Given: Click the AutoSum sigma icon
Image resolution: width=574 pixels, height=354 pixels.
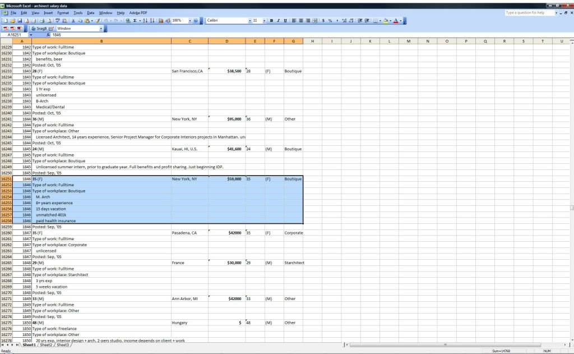Looking at the screenshot, I should pos(135,21).
